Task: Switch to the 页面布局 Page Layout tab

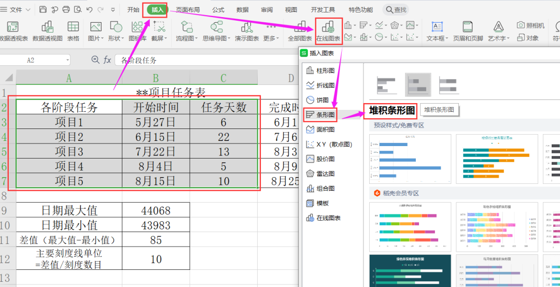Action: (188, 10)
